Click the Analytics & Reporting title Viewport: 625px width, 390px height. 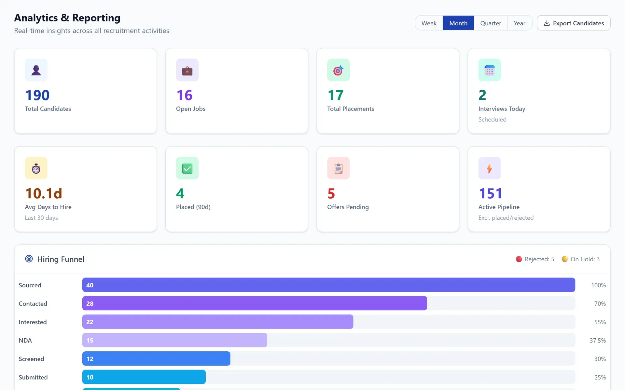coord(67,18)
